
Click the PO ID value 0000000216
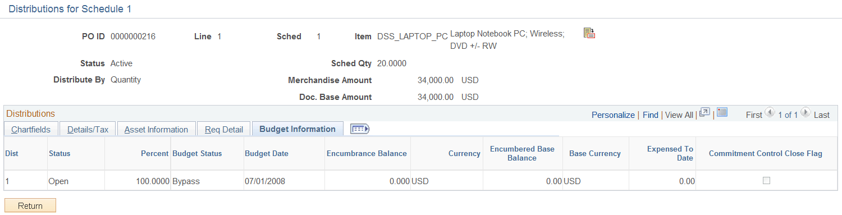coord(133,36)
